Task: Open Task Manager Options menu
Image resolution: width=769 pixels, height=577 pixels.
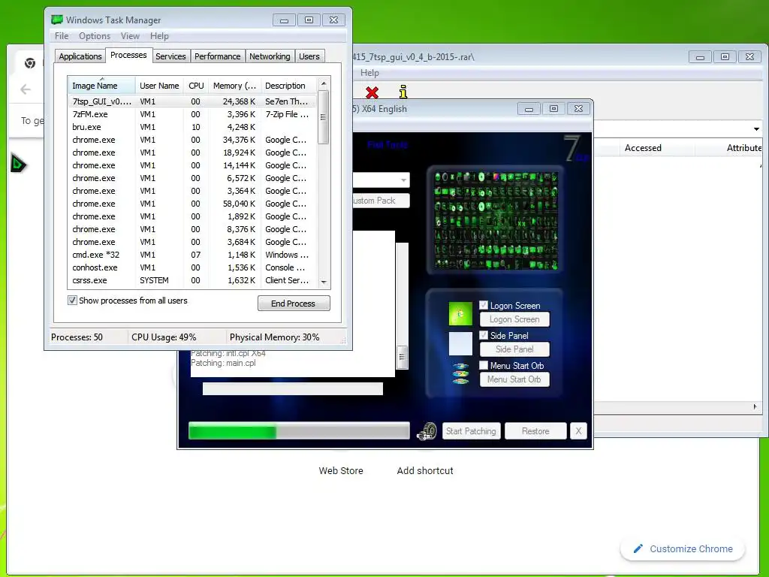Action: tap(95, 36)
